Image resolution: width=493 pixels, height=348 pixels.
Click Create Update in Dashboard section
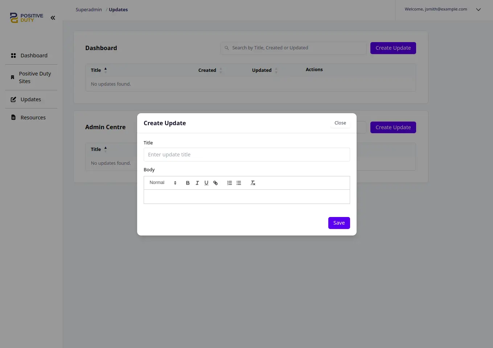point(393,48)
